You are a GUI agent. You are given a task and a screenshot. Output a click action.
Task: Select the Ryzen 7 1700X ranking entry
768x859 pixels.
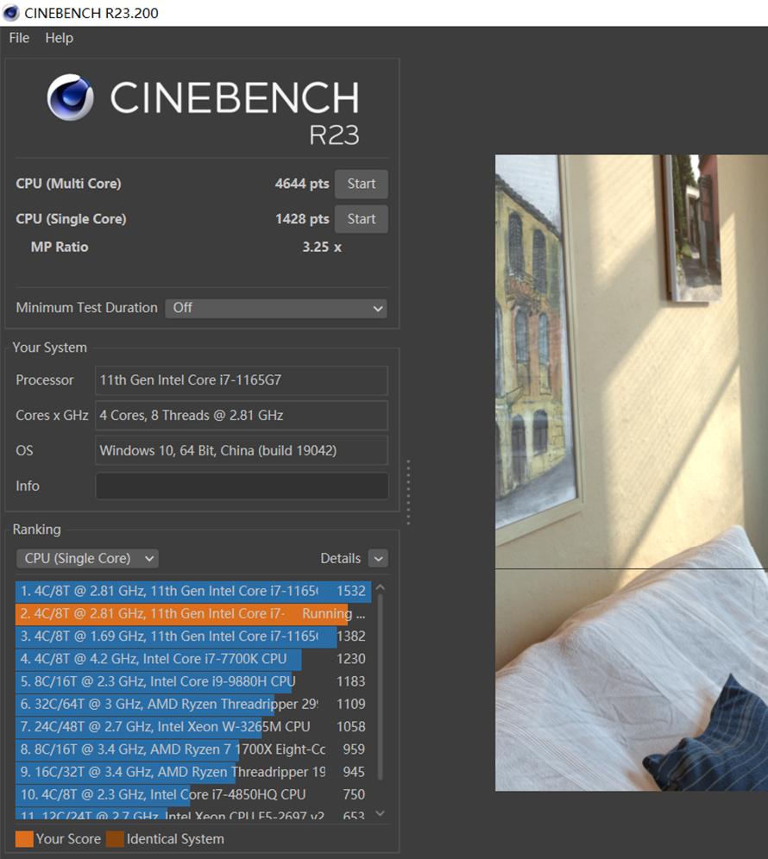tap(192, 749)
